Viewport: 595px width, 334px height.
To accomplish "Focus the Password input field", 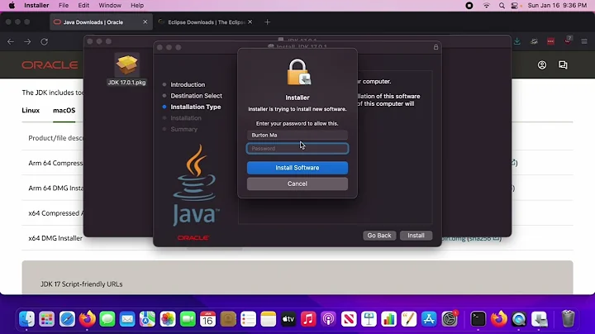I will pyautogui.click(x=297, y=149).
